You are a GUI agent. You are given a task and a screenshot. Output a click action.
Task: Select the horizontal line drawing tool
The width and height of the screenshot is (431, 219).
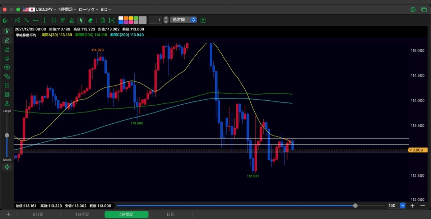[36, 20]
